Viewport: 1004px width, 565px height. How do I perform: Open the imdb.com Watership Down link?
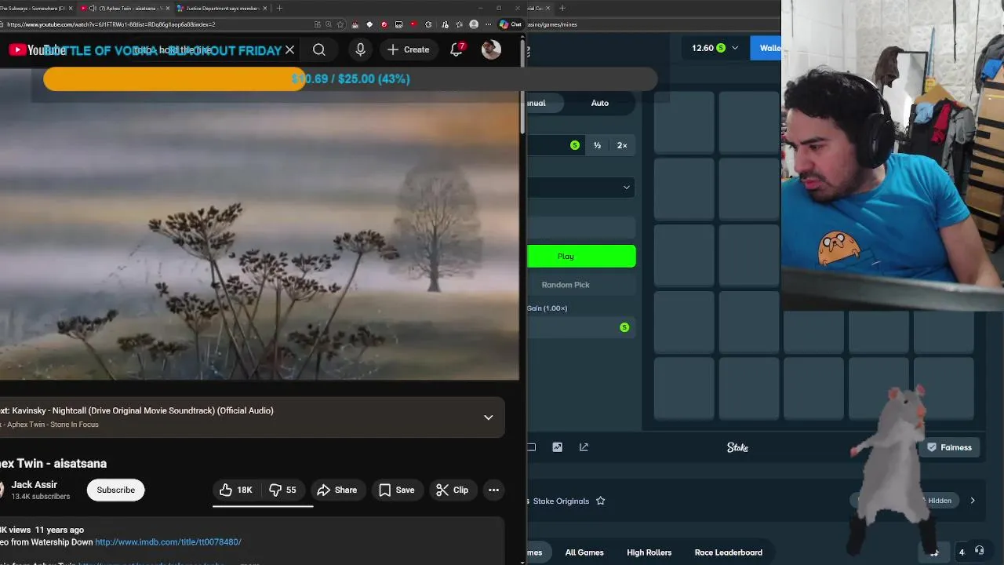point(168,542)
